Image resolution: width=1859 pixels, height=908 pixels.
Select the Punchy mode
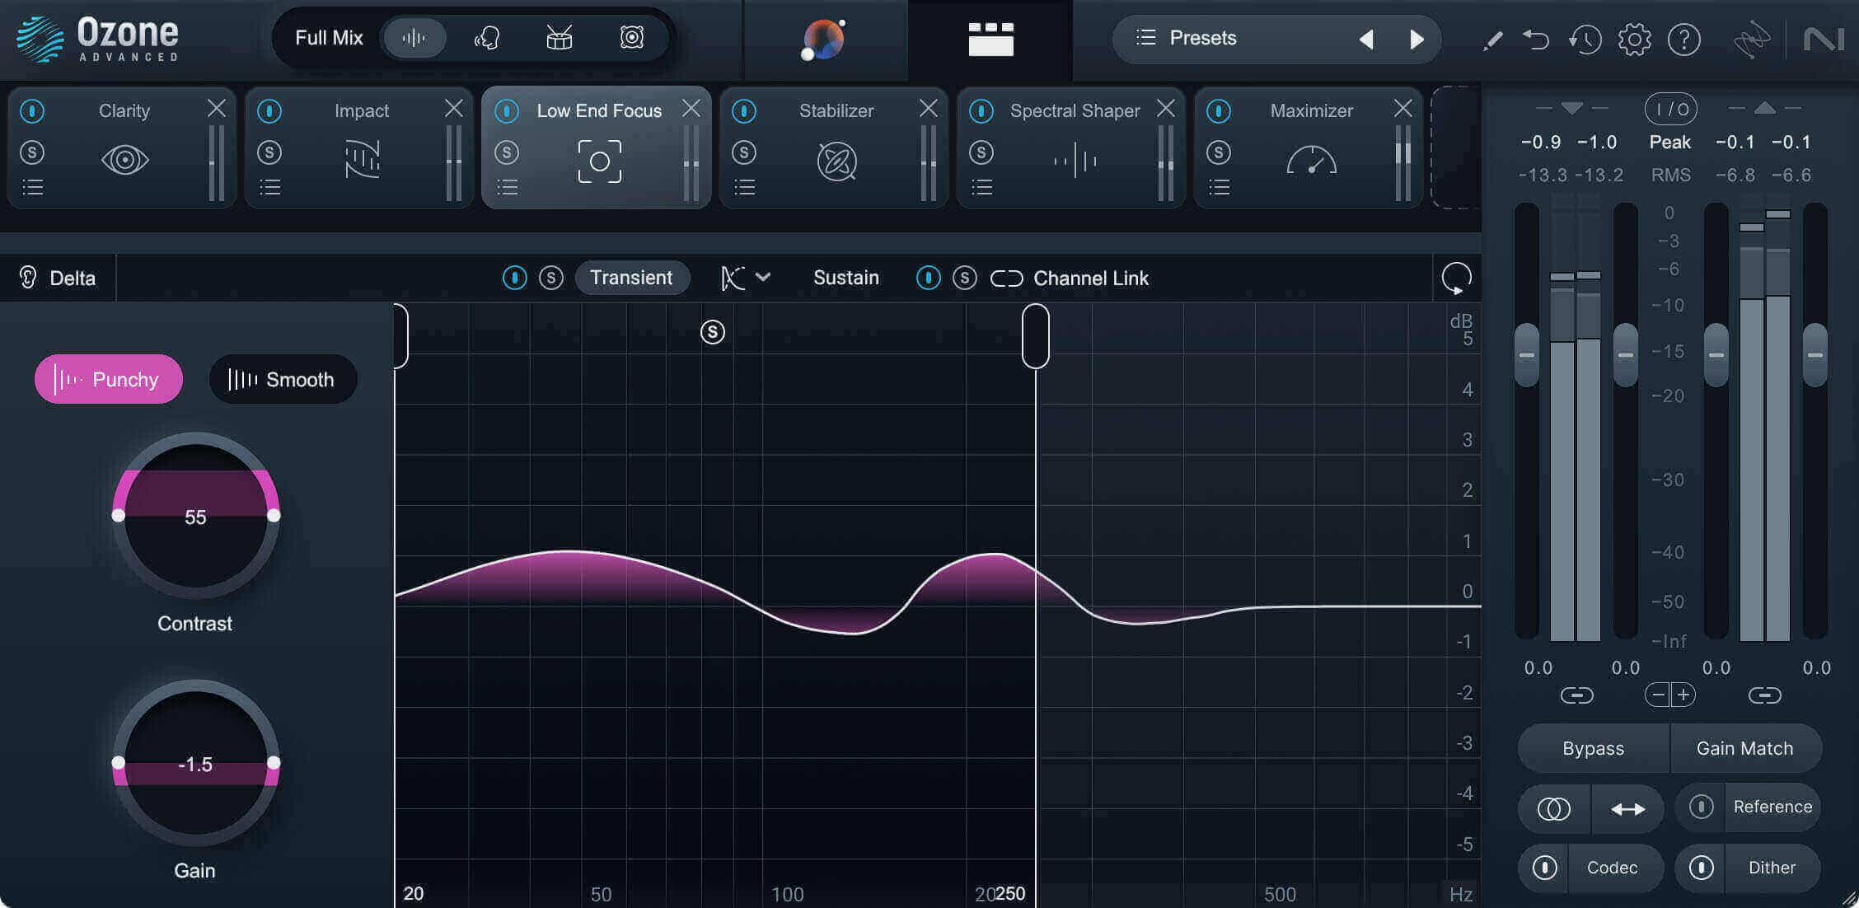tap(108, 379)
